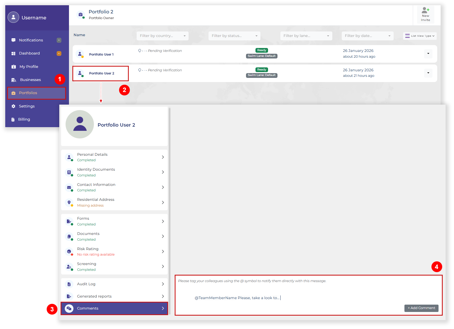The width and height of the screenshot is (454, 329).
Task: Expand Generated reports via its chevron
Action: coord(163,296)
